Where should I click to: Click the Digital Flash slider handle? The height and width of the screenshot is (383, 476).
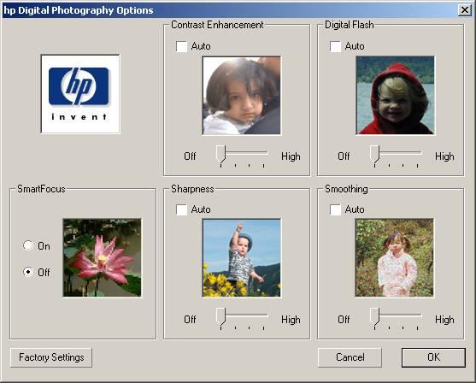pyautogui.click(x=374, y=154)
